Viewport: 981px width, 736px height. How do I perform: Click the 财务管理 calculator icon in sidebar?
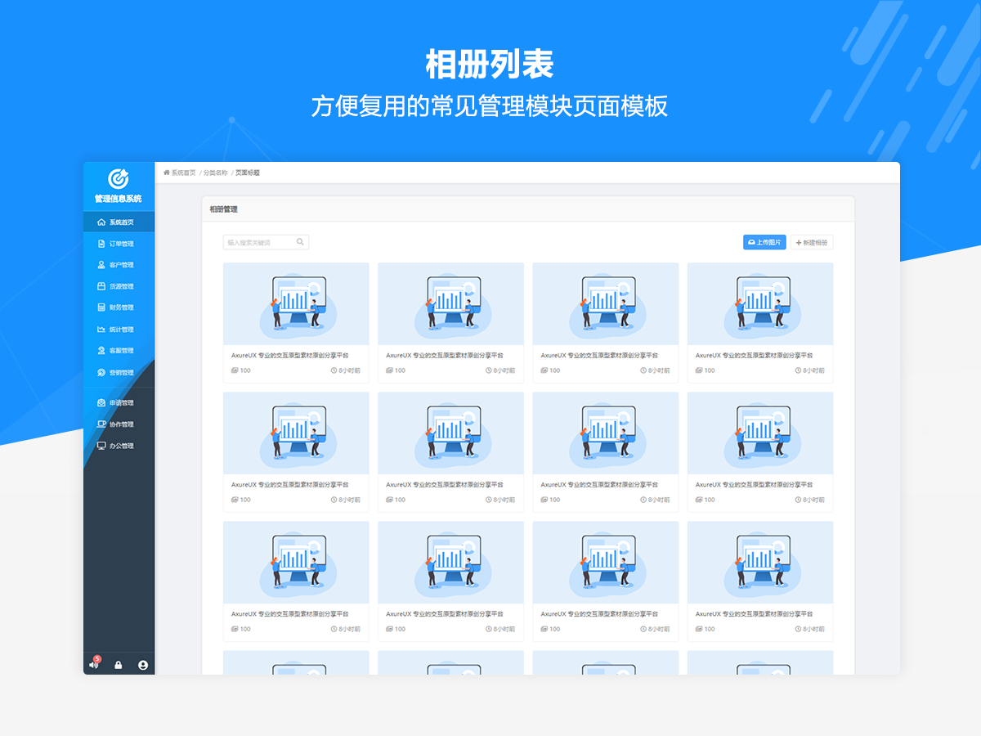click(101, 307)
